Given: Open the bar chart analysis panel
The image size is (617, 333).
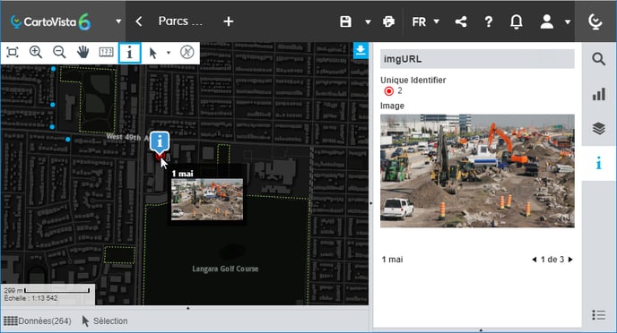Looking at the screenshot, I should 598,94.
